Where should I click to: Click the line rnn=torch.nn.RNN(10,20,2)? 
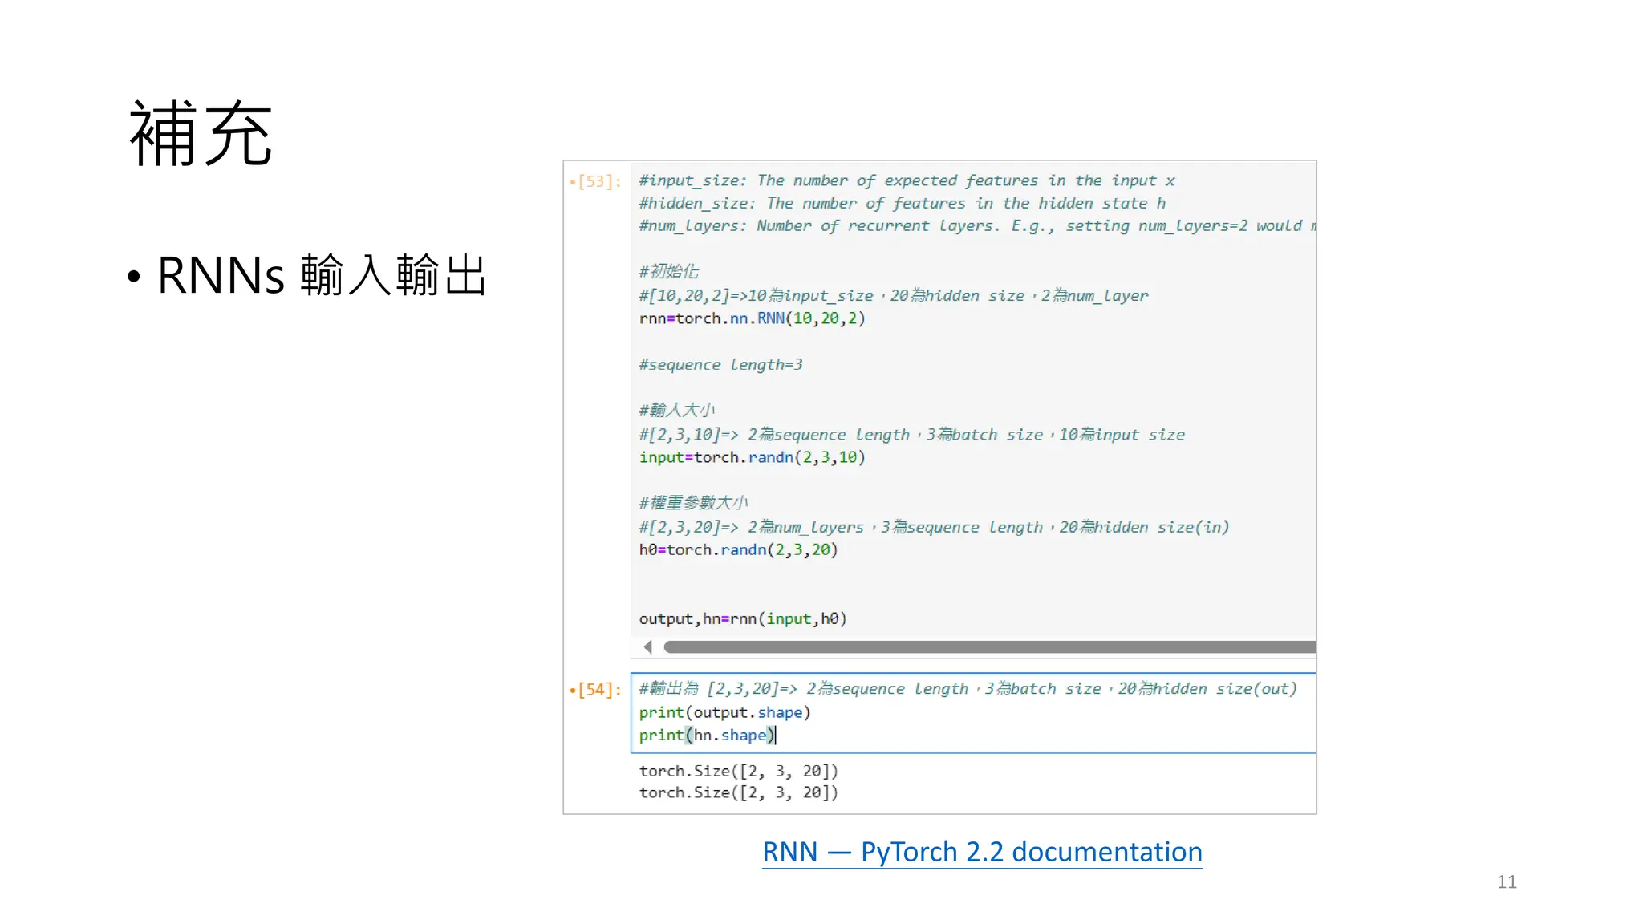pos(752,318)
